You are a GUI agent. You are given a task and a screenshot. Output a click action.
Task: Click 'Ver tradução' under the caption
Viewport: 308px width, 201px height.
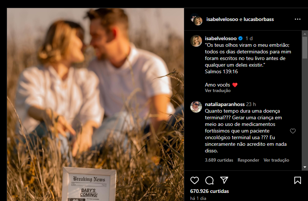tap(218, 91)
